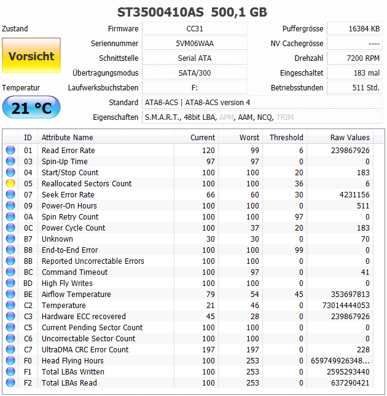Click current value 120 in Read Error Rate row
The width and height of the screenshot is (387, 396).
(x=208, y=150)
